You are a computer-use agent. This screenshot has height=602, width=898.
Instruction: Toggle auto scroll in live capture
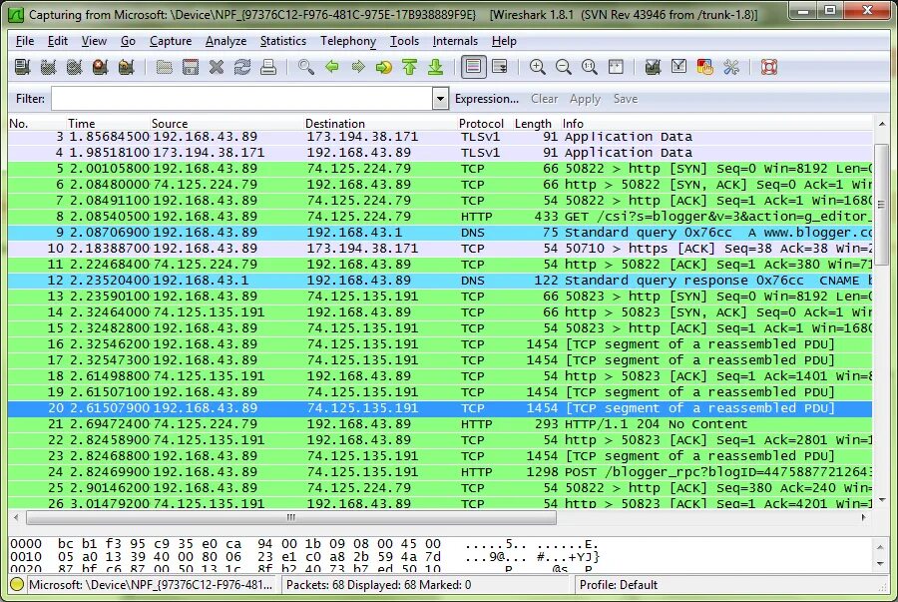500,67
